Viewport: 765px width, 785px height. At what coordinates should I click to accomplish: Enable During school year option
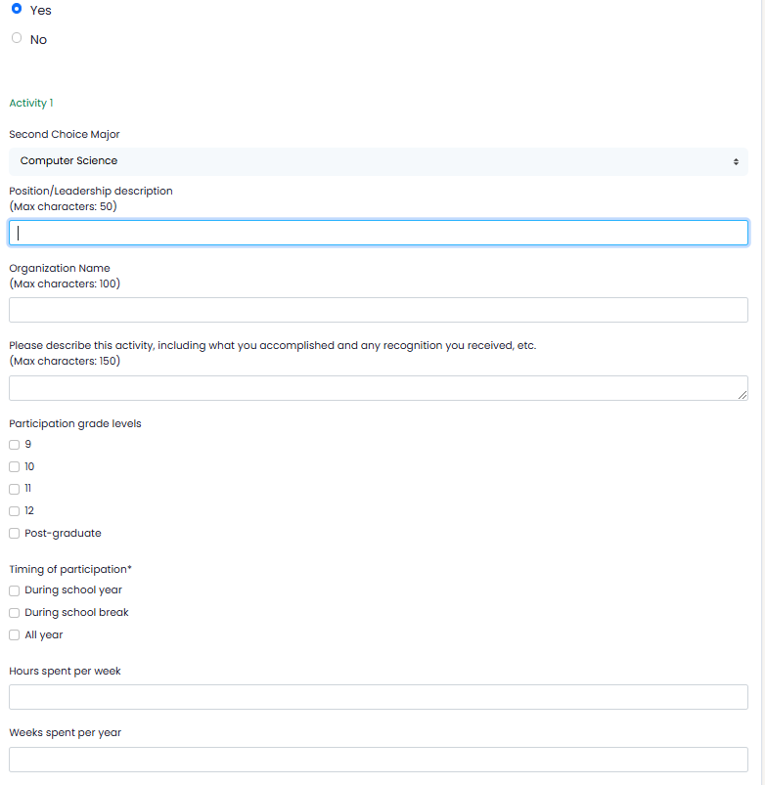(14, 590)
